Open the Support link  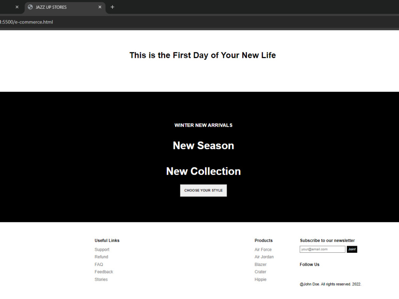click(102, 250)
